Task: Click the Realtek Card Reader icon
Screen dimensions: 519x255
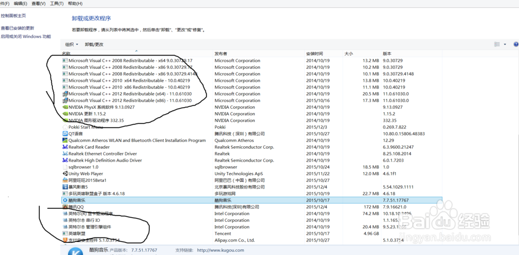Action: [x=65, y=147]
